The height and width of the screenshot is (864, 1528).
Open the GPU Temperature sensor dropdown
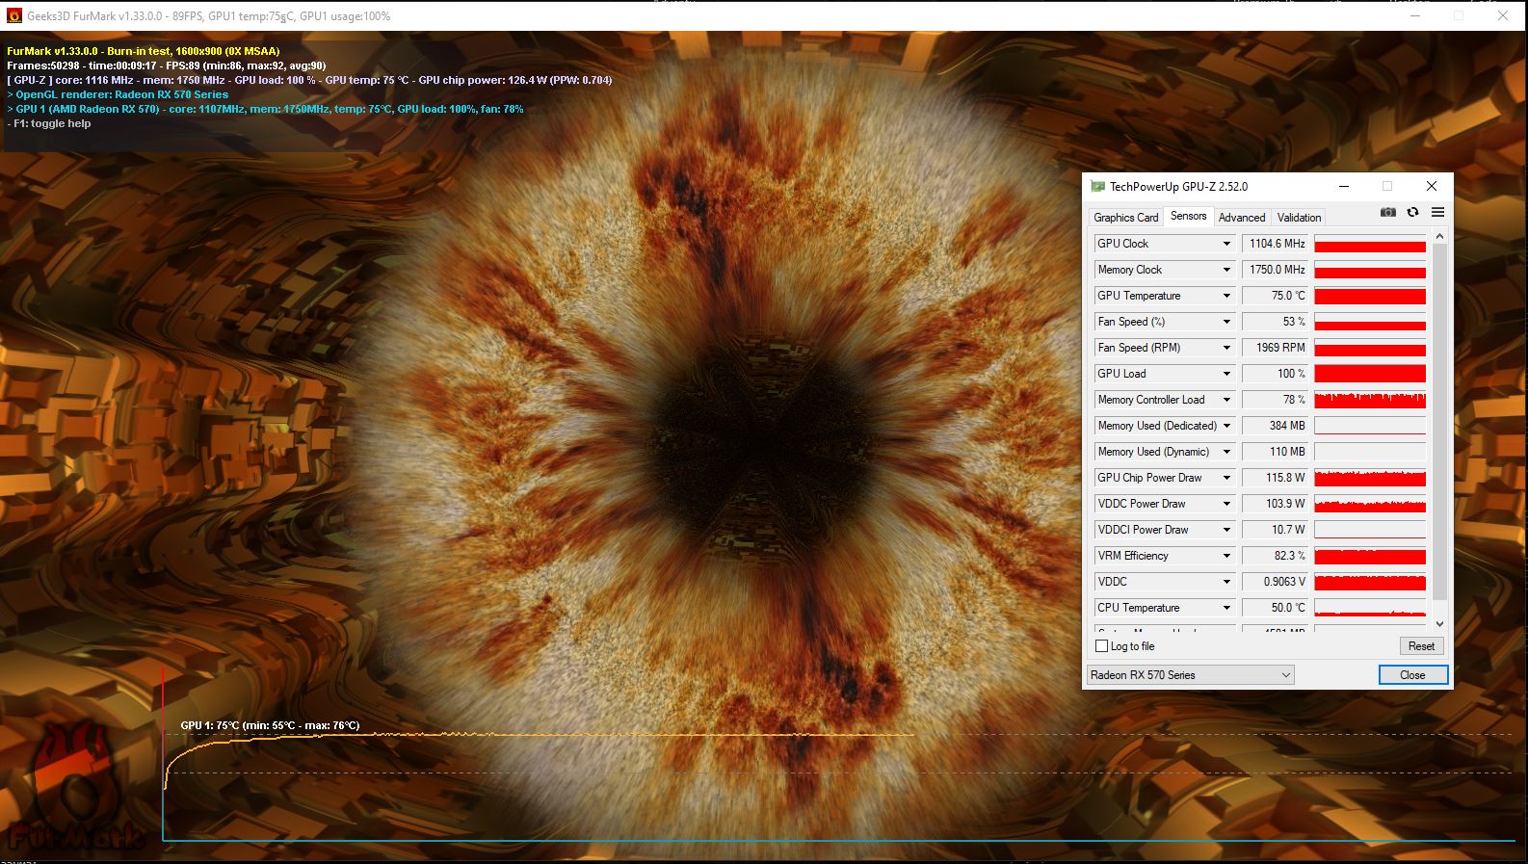point(1226,296)
